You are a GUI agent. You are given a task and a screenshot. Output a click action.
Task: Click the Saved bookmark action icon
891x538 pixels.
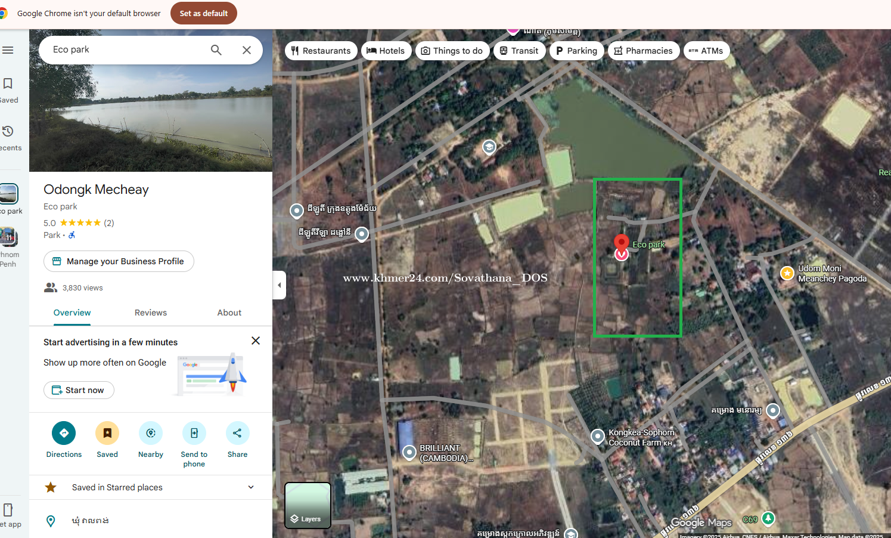tap(107, 433)
